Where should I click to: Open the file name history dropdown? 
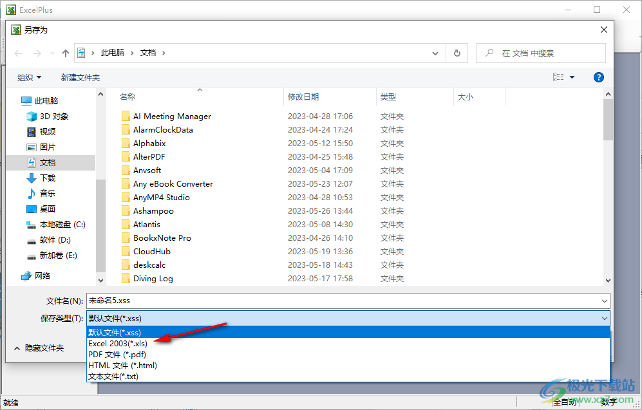click(x=605, y=301)
